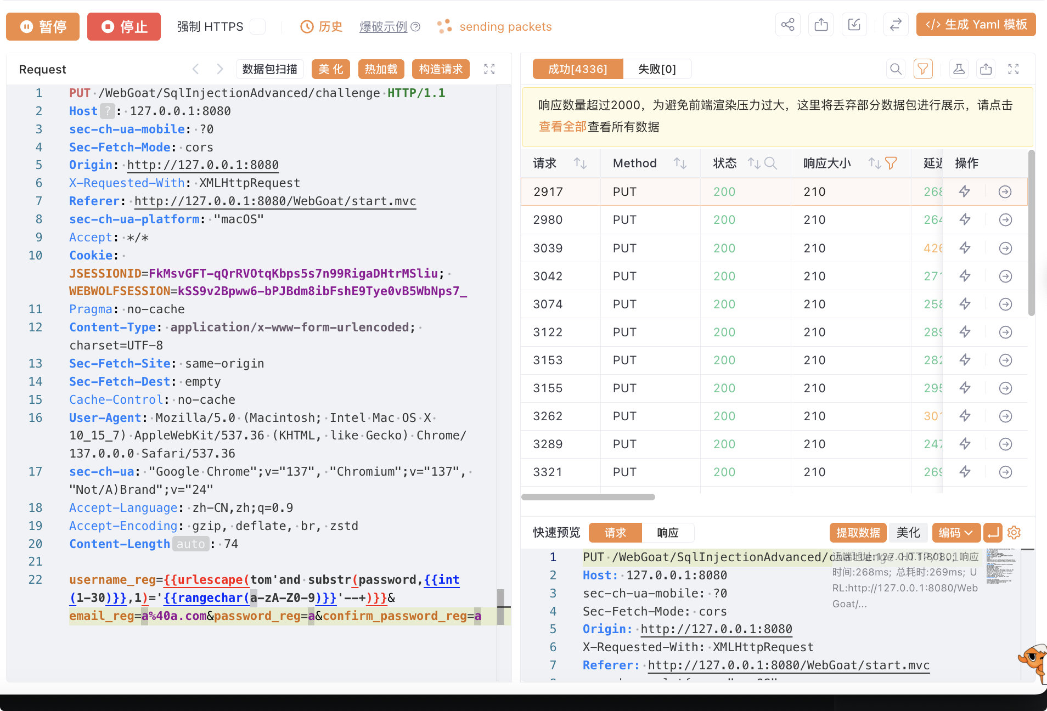1047x711 pixels.
Task: Click the 查看全部 link
Action: (x=562, y=127)
